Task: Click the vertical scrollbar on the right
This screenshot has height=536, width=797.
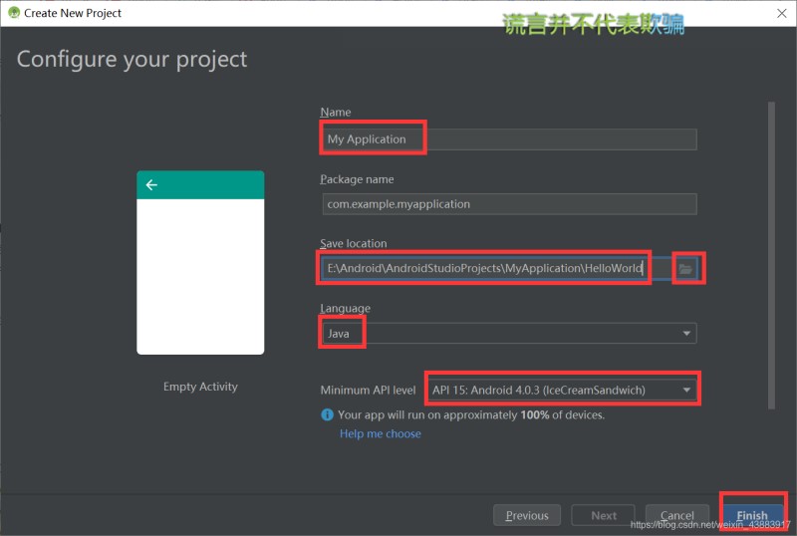Action: 771,254
